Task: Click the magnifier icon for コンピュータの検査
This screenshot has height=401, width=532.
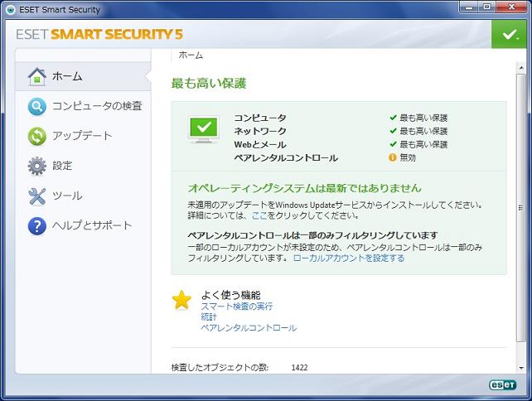Action: click(37, 107)
